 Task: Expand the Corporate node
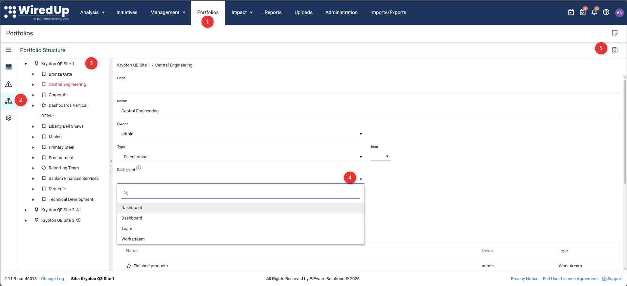pyautogui.click(x=33, y=95)
